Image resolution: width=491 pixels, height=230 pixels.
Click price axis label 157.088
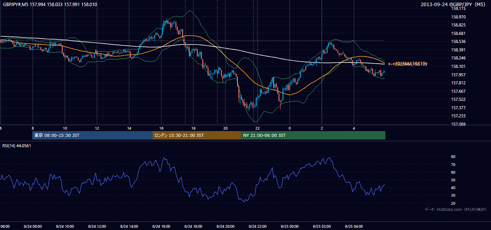click(x=459, y=124)
